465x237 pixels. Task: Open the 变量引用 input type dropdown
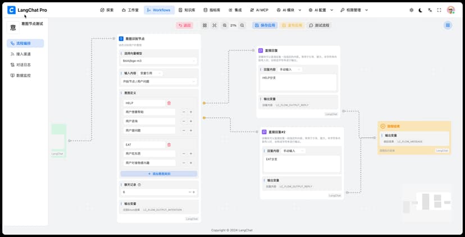point(151,73)
